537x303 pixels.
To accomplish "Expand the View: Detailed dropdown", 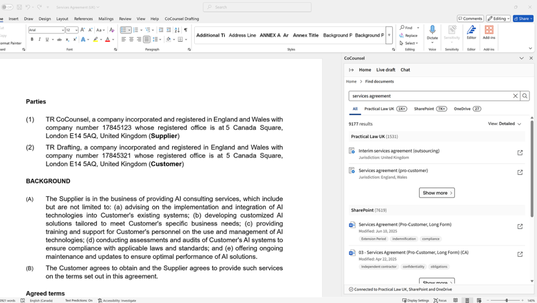I will [504, 124].
